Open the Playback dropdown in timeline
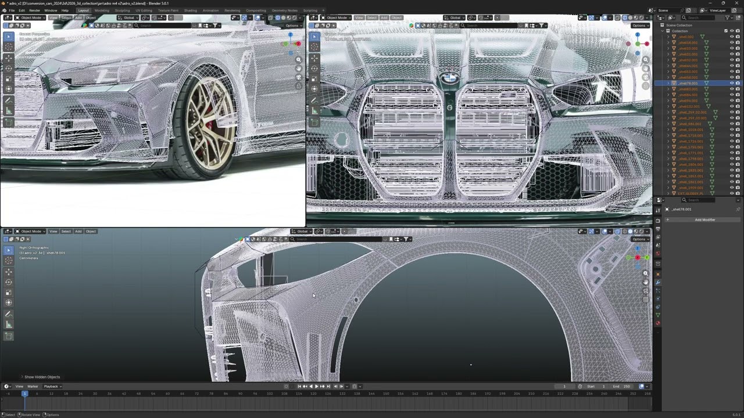This screenshot has height=418, width=744. click(52, 387)
